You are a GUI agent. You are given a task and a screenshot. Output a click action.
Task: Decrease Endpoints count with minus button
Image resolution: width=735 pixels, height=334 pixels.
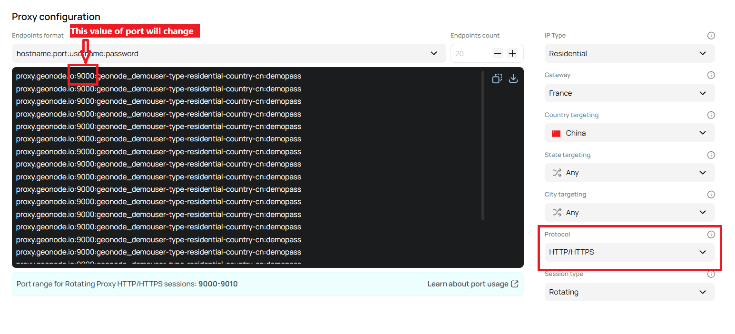pos(498,53)
